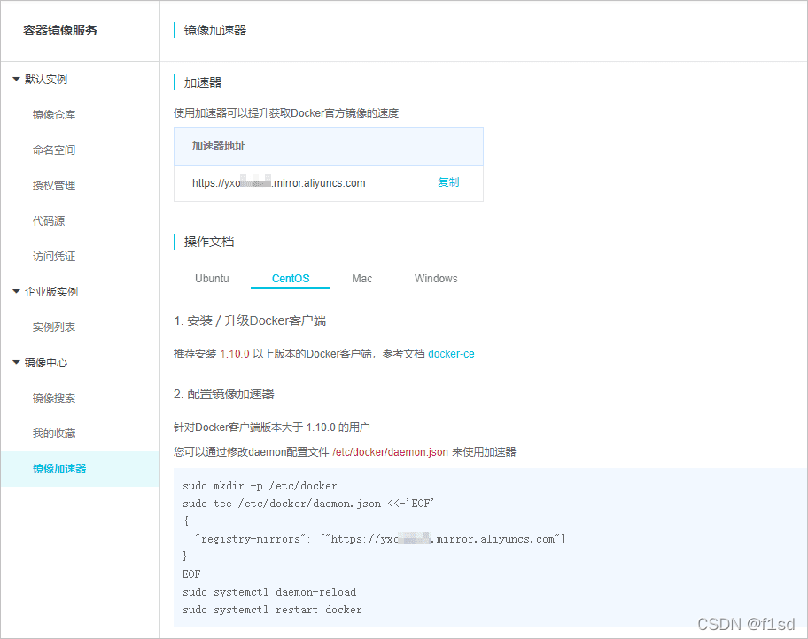Screen dimensions: 808x639
Task: Select 镜像加速器 sidebar item
Action: (x=80, y=469)
